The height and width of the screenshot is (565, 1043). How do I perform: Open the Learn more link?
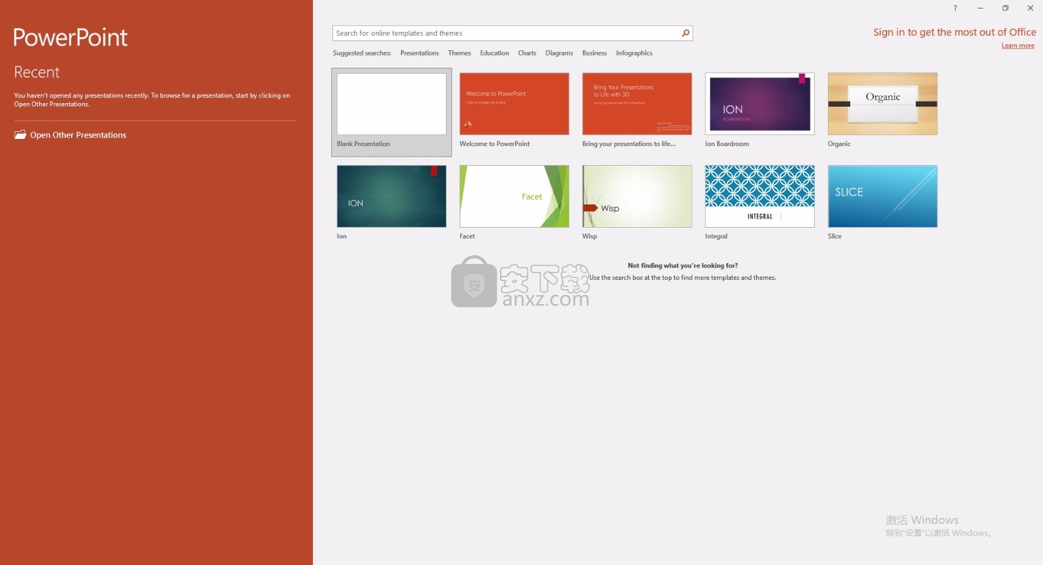click(1018, 46)
